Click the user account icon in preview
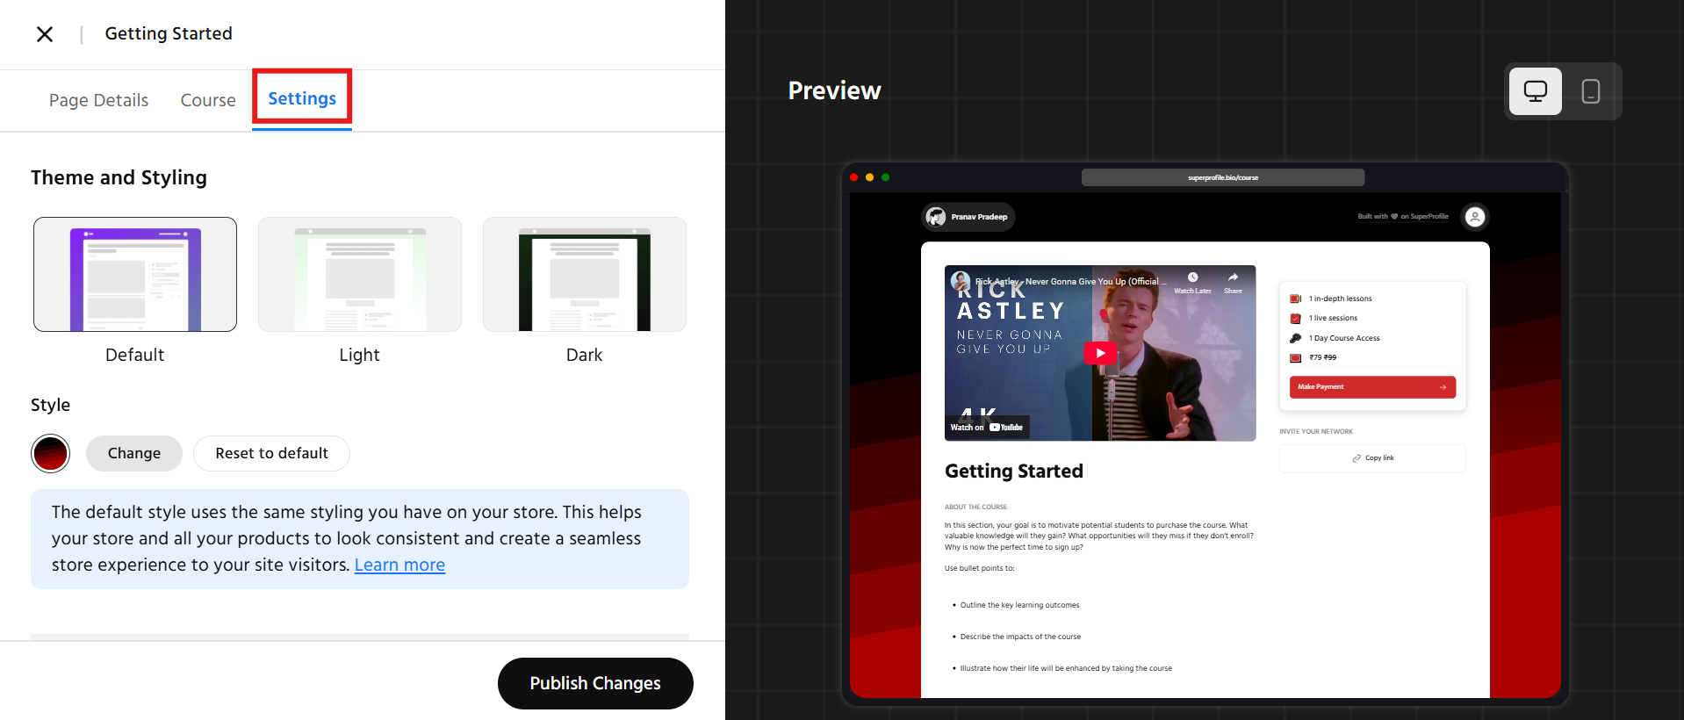1684x720 pixels. click(x=1475, y=217)
